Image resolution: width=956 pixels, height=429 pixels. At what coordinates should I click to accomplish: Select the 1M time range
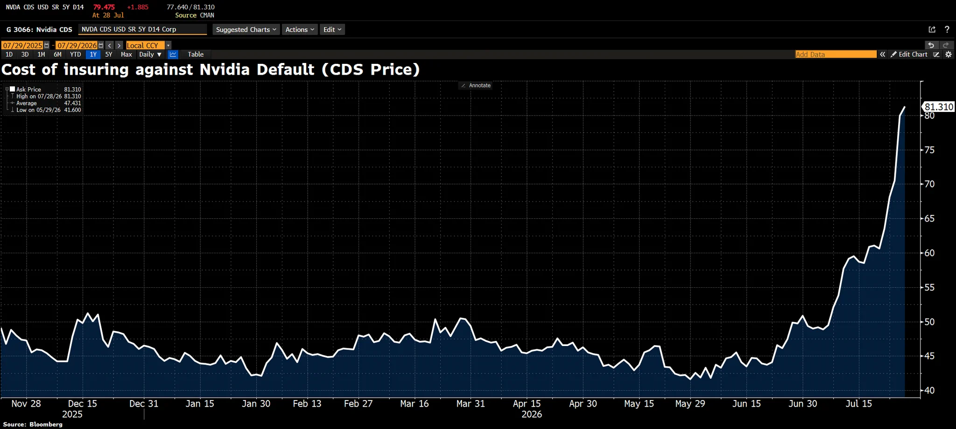[x=41, y=55]
